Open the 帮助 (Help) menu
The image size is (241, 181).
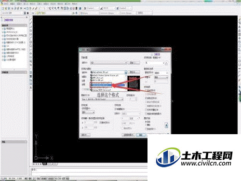click(x=74, y=3)
